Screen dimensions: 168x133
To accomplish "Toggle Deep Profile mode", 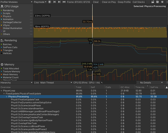I will (124, 2).
